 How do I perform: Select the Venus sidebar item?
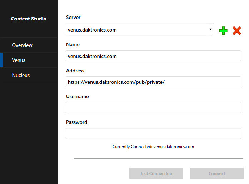click(x=29, y=60)
